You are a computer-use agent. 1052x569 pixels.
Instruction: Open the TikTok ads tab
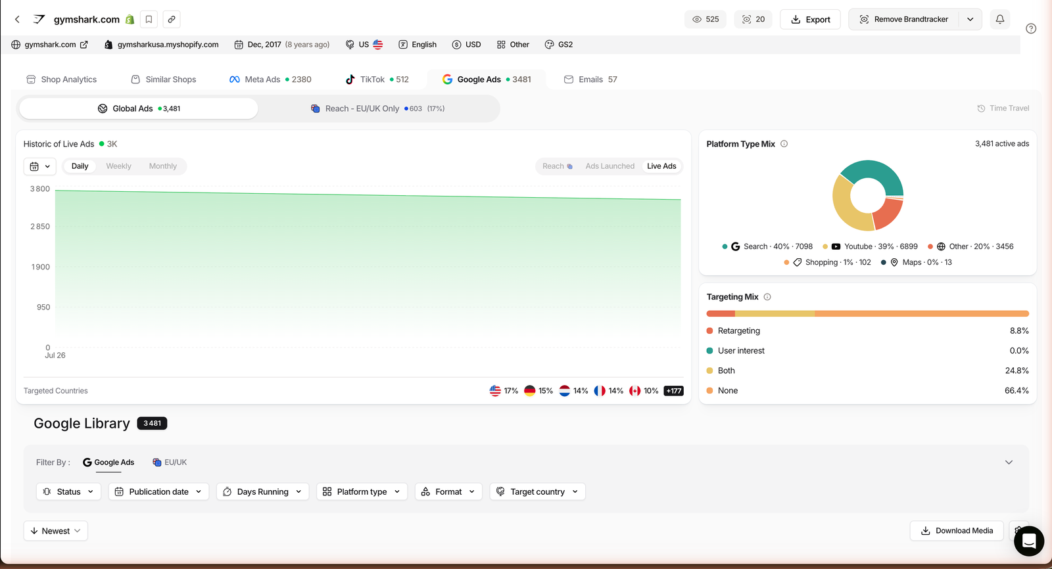click(x=377, y=80)
